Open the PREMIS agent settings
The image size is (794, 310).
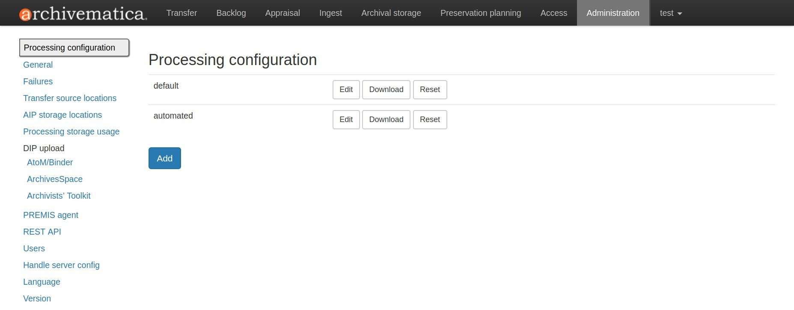pos(51,215)
